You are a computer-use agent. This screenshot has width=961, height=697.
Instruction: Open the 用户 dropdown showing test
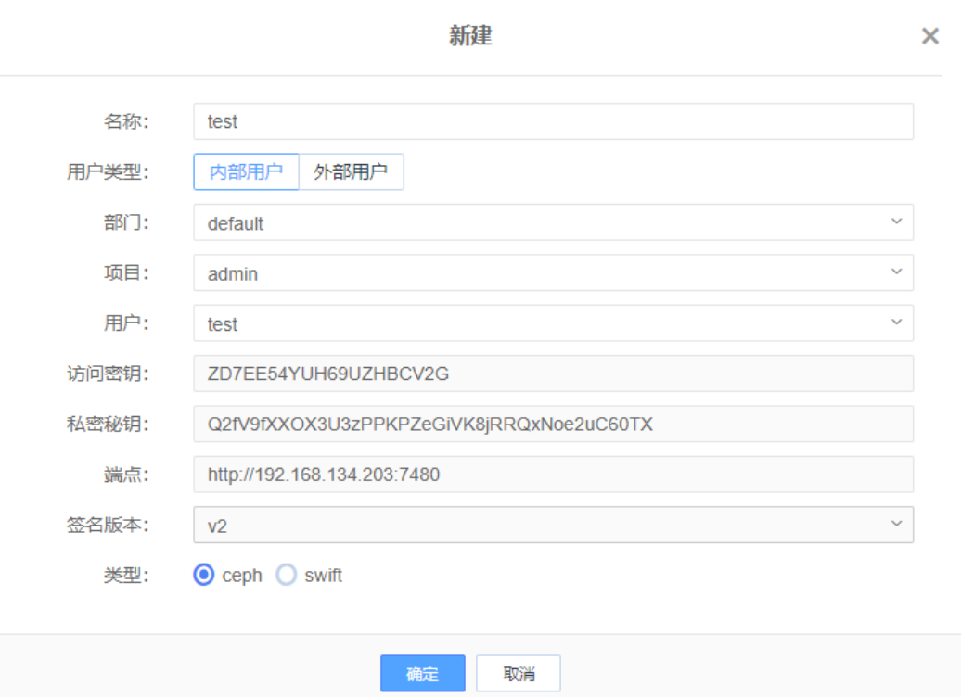click(x=554, y=323)
